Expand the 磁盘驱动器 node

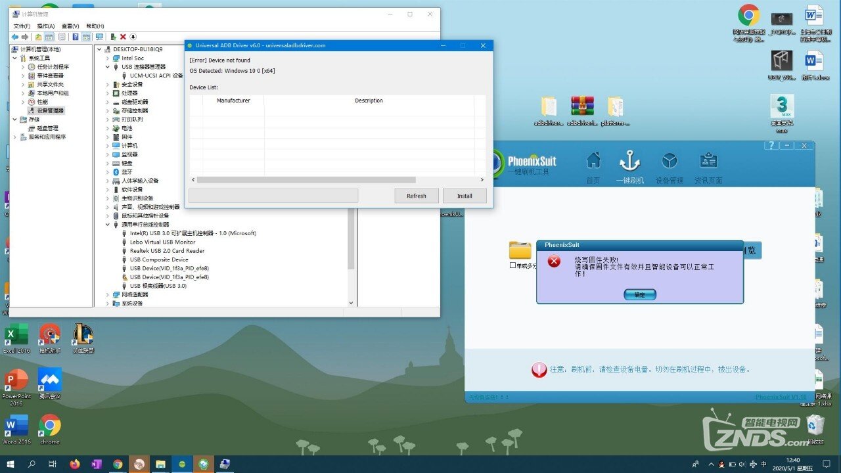(x=108, y=102)
